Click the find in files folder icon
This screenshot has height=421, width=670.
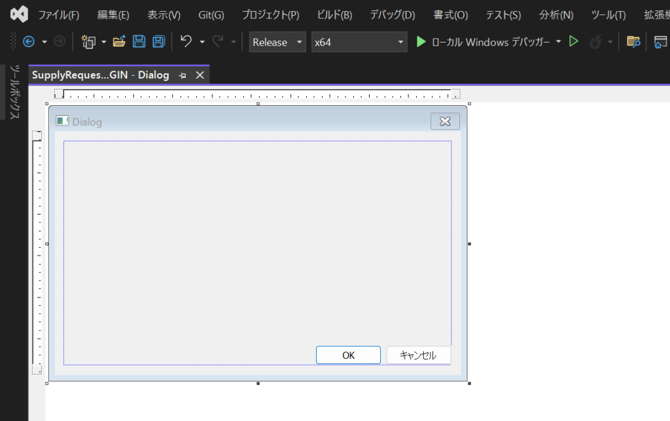(633, 42)
